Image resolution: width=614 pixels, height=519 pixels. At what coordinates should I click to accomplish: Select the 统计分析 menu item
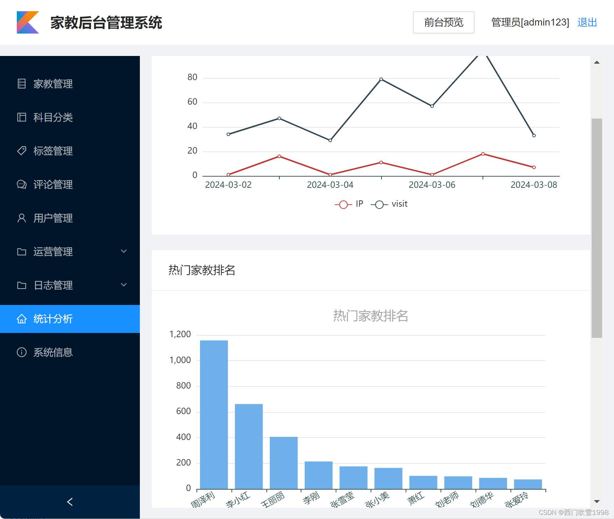click(70, 319)
